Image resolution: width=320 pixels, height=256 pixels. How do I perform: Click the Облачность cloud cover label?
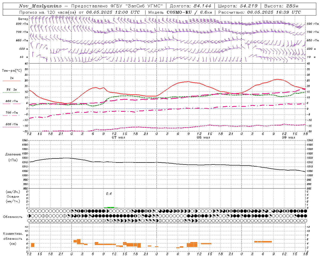point(13,217)
